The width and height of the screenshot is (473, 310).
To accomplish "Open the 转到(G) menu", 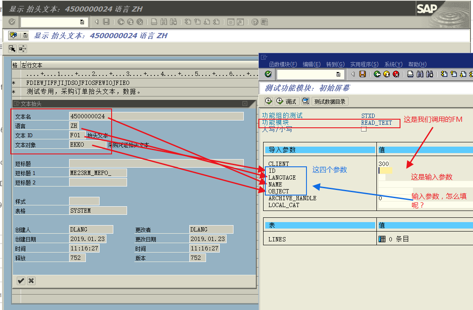I will click(x=336, y=64).
